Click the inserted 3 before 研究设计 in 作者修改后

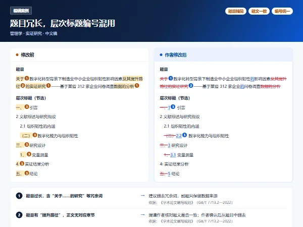click(x=169, y=146)
